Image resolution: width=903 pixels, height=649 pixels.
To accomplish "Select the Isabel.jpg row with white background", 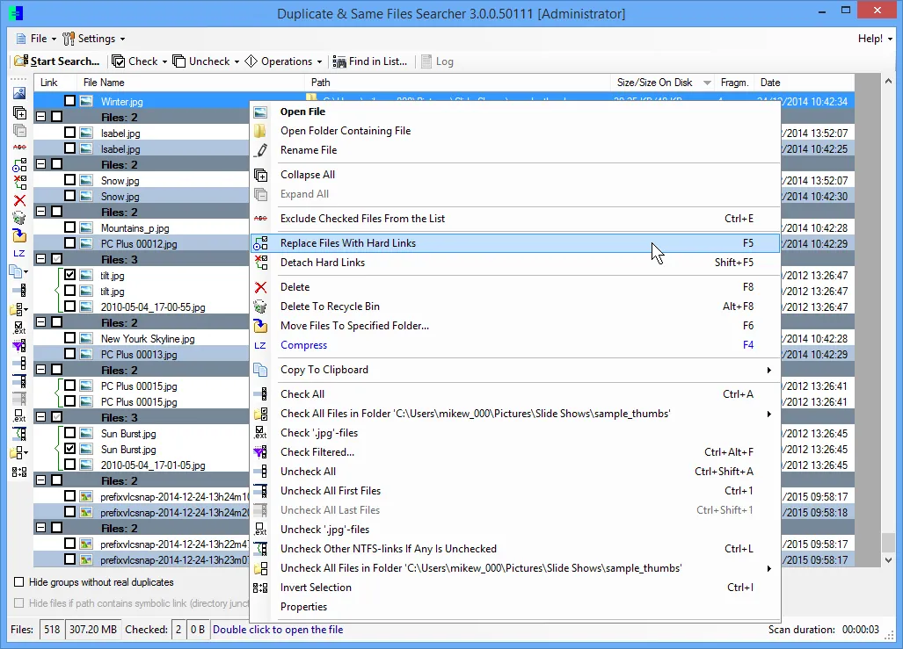I will [x=141, y=133].
